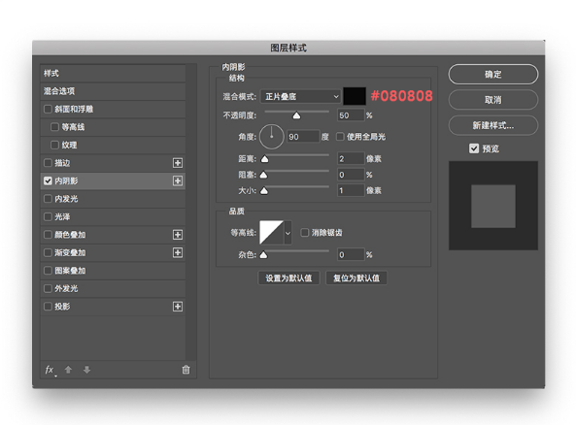Click the 不透明度 slider handle
576x425 pixels.
(x=296, y=116)
